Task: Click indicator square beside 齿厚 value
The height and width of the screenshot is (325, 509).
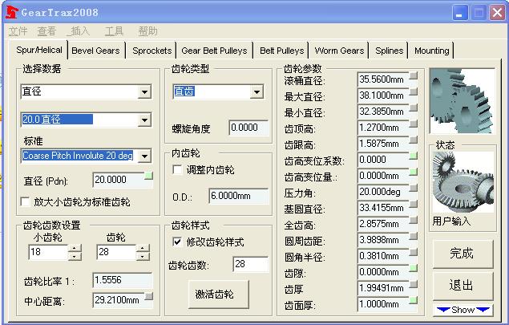Action: pos(414,284)
